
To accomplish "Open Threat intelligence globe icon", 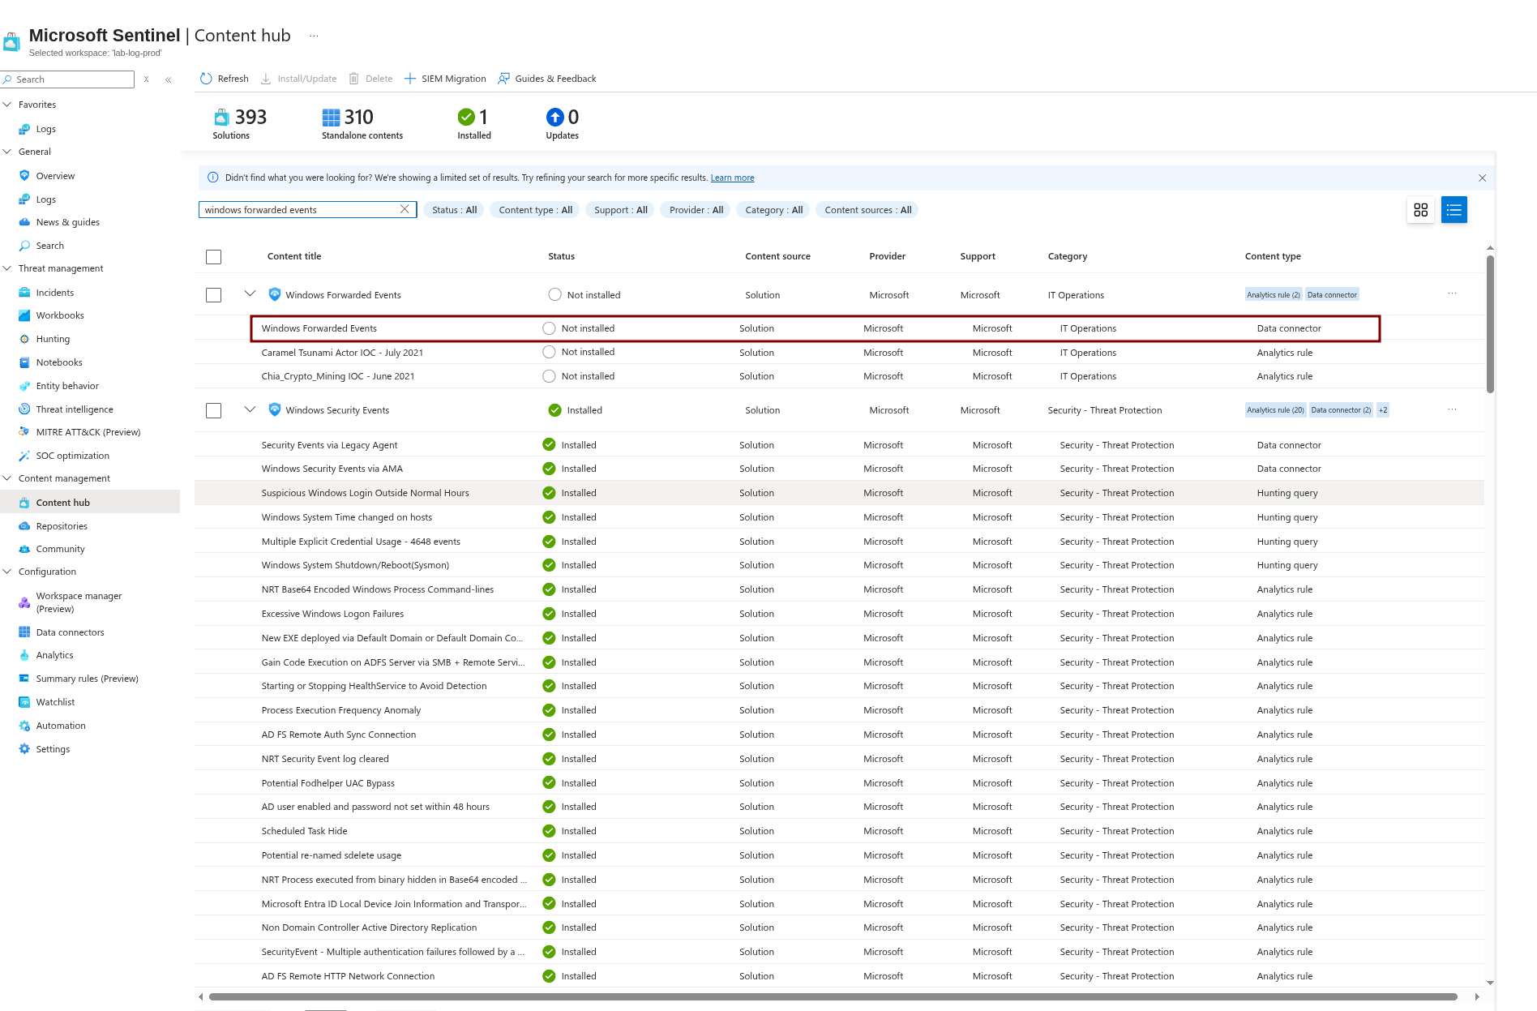I will tap(24, 409).
